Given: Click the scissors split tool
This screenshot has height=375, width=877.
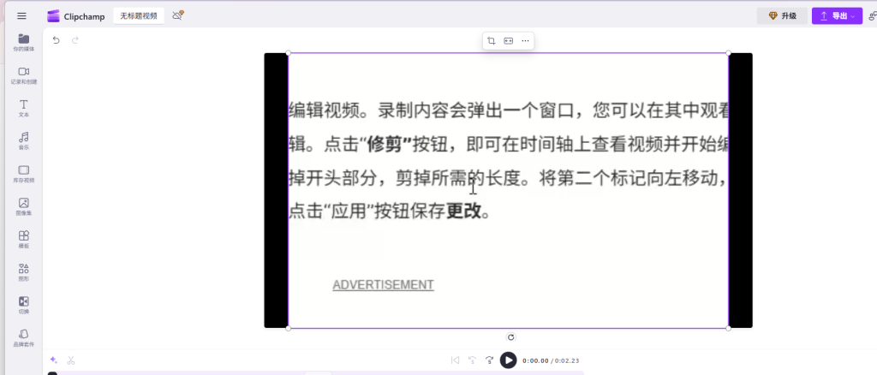Looking at the screenshot, I should coord(71,360).
